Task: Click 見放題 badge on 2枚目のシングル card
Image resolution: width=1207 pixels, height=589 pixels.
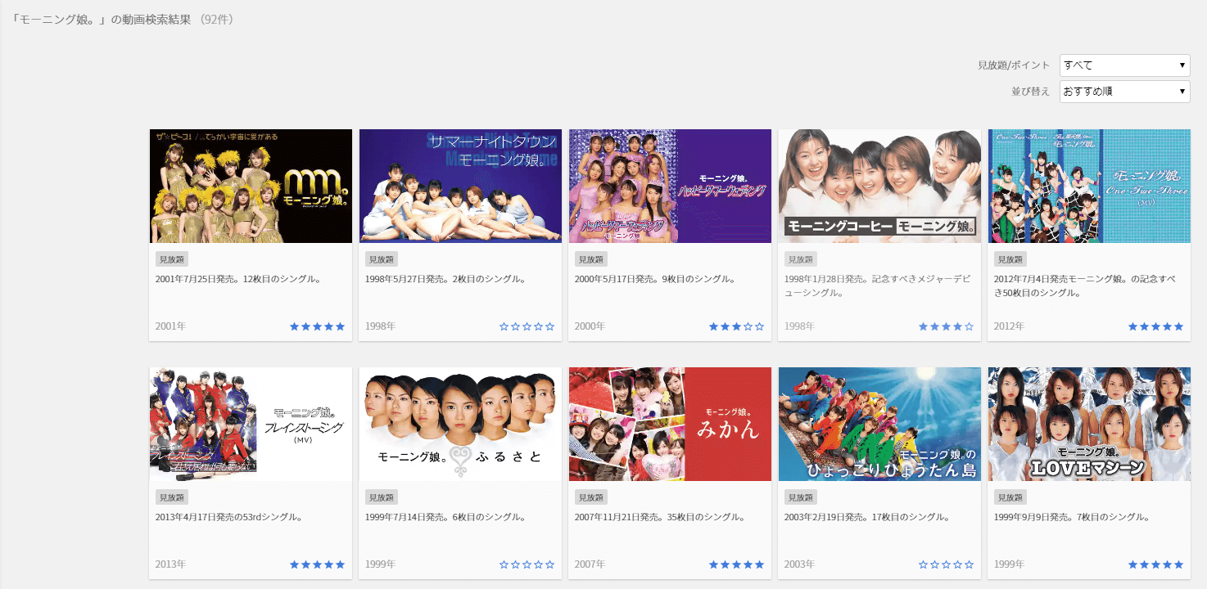Action: (x=382, y=259)
